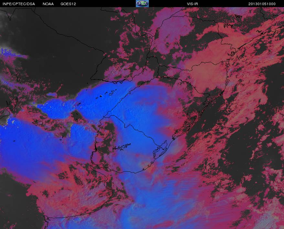Click the CPTEC logo in the header
Screen dimensions: 284x229
(x=142, y=4)
